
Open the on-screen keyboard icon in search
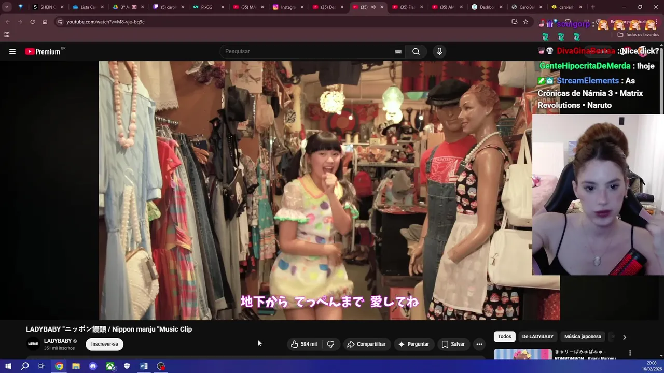(398, 51)
